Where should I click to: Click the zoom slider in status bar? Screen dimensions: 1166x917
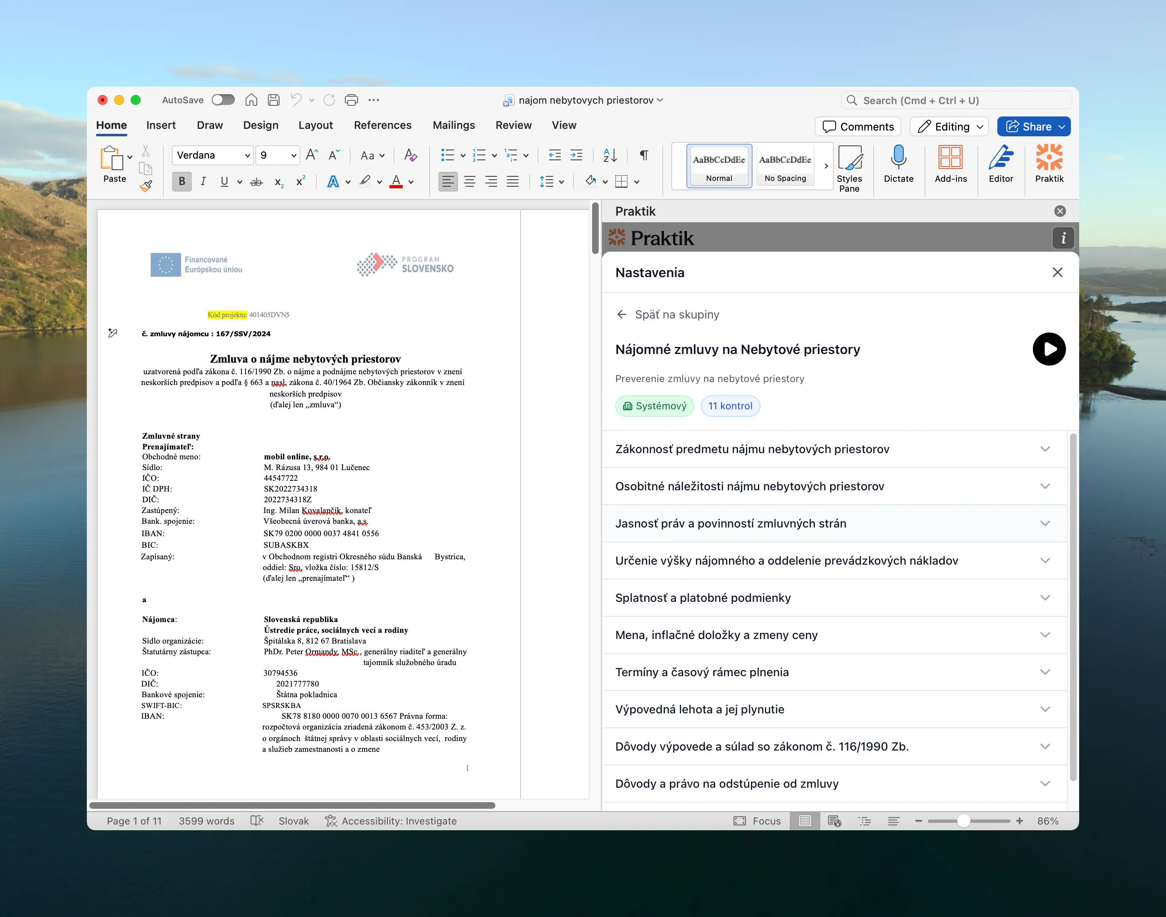(963, 821)
